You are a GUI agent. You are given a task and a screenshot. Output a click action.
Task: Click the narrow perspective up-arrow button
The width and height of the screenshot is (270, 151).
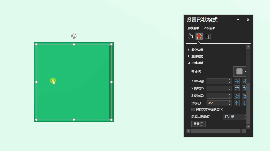click(237, 103)
